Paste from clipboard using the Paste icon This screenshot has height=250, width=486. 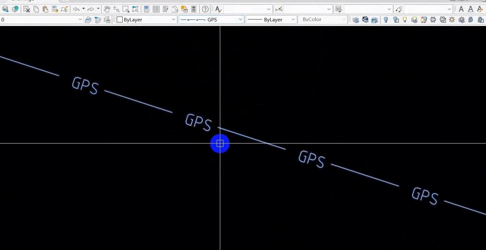pyautogui.click(x=46, y=9)
